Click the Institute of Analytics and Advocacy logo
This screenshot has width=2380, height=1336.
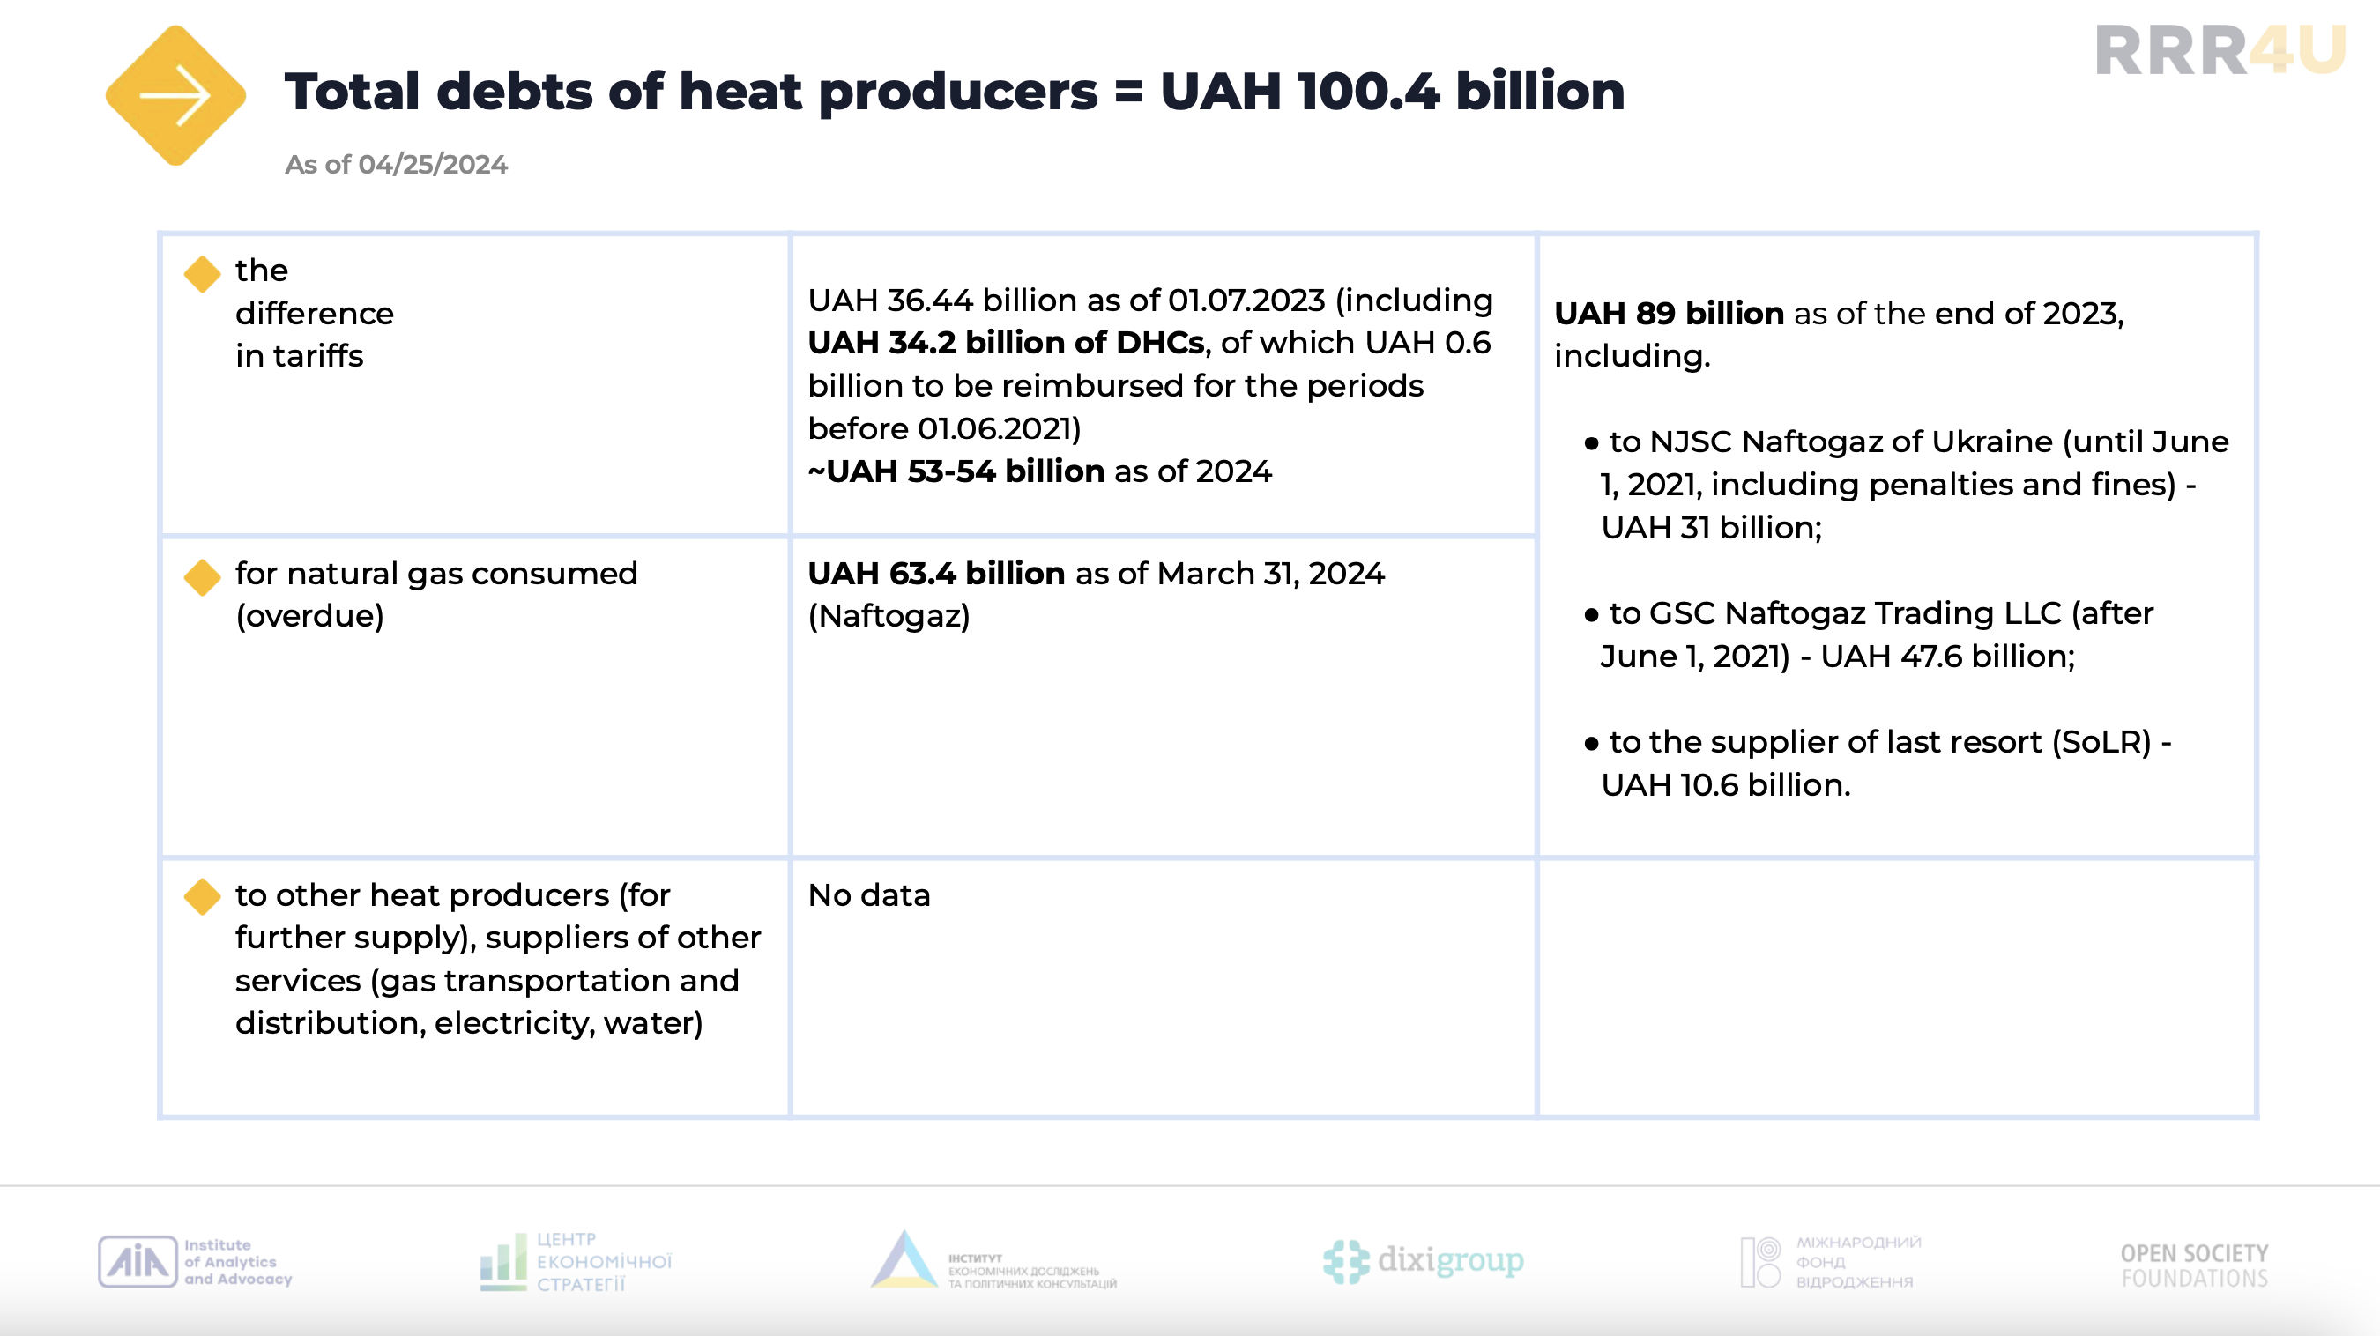coord(195,1261)
